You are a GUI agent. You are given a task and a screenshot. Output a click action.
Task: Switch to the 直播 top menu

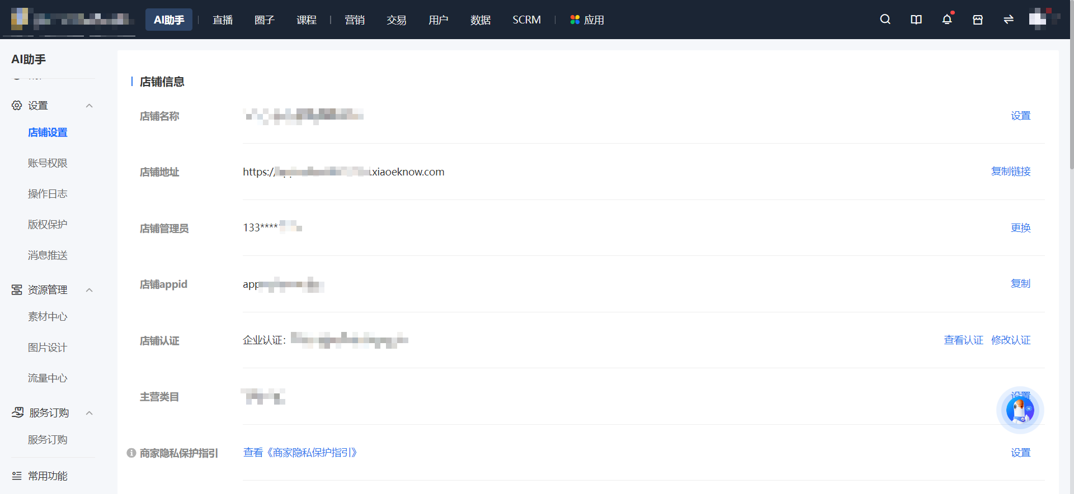[223, 20]
